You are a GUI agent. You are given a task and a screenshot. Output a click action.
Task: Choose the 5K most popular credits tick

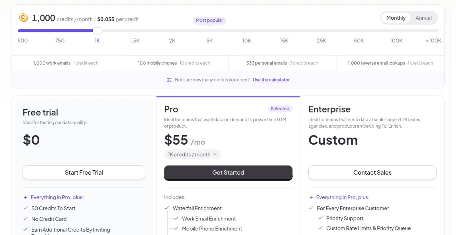pyautogui.click(x=209, y=41)
